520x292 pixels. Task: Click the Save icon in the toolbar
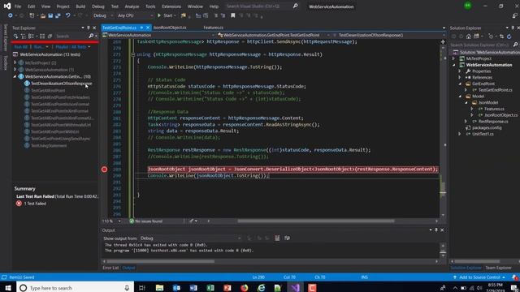pyautogui.click(x=50, y=15)
